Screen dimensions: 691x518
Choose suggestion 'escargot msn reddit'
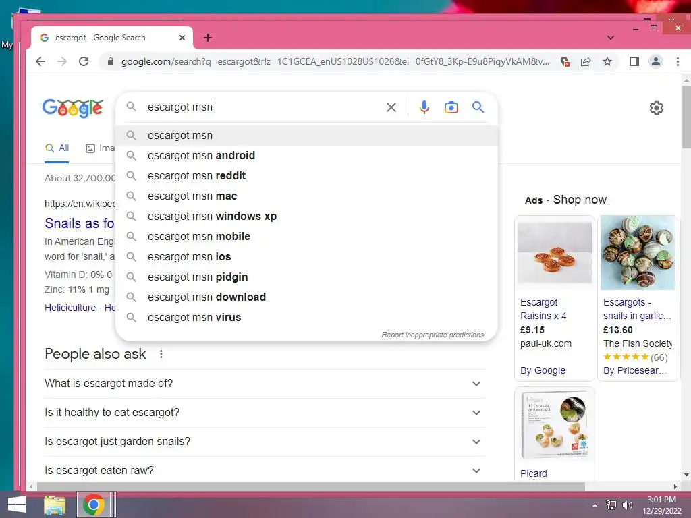[307, 176]
